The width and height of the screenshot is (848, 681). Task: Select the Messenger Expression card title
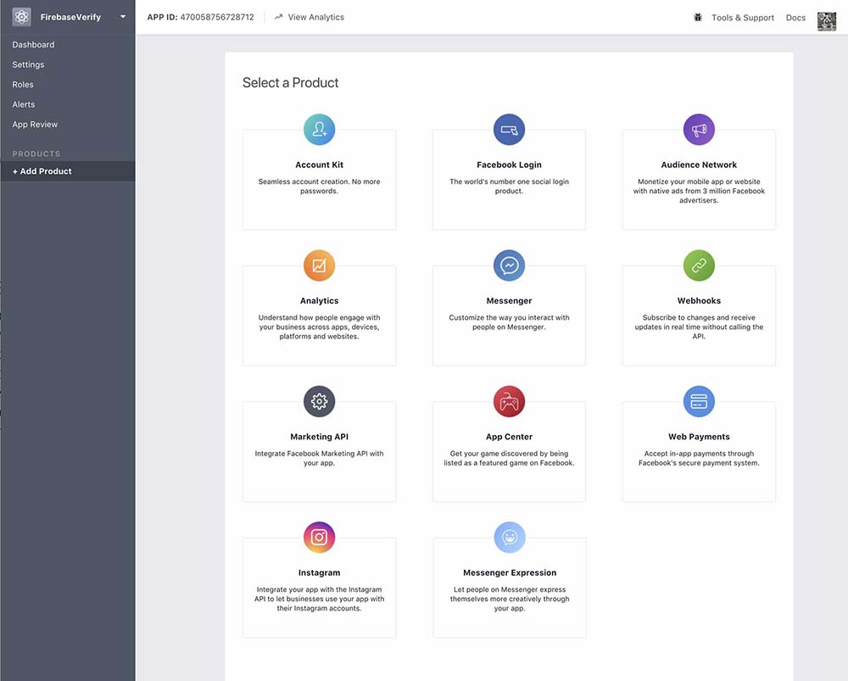510,572
